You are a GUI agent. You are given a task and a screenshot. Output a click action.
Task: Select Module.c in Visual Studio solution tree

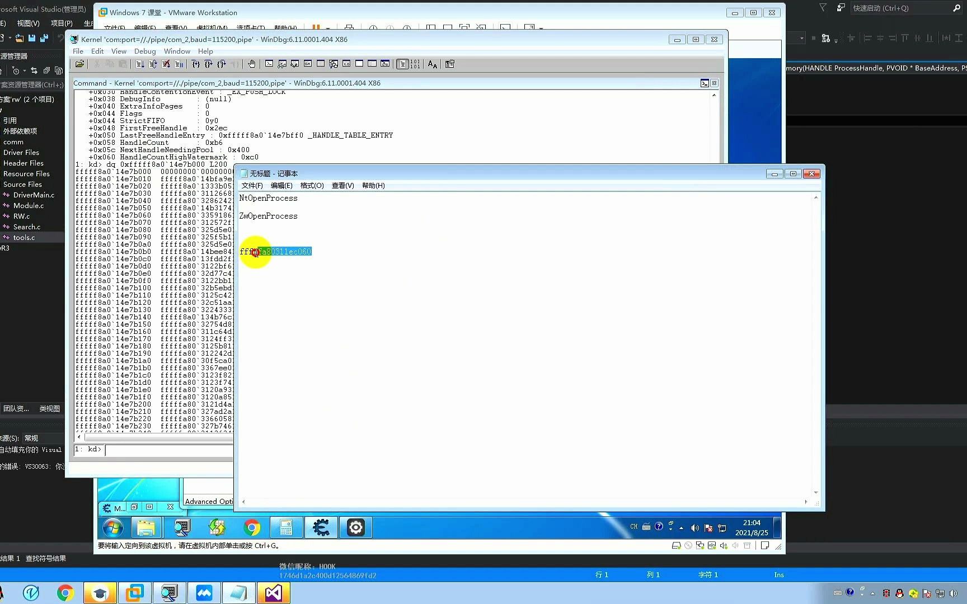(28, 206)
